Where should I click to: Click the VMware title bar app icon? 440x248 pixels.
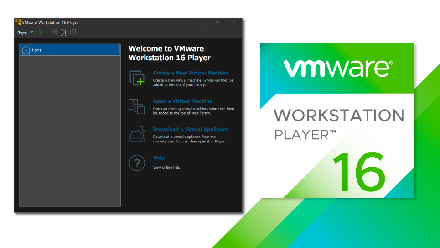[x=18, y=22]
